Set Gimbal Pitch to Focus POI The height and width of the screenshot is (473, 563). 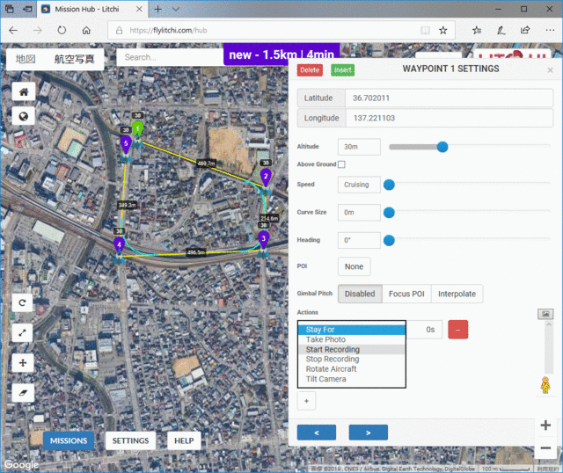(406, 294)
